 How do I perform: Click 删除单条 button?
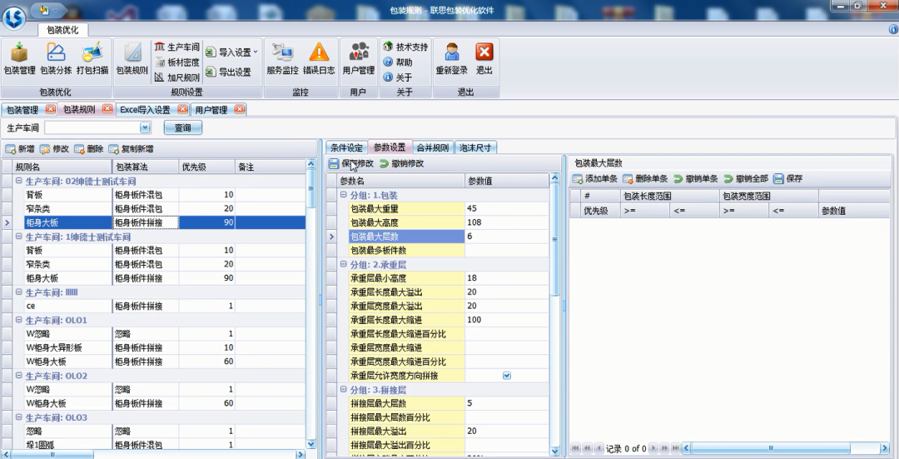pos(646,179)
